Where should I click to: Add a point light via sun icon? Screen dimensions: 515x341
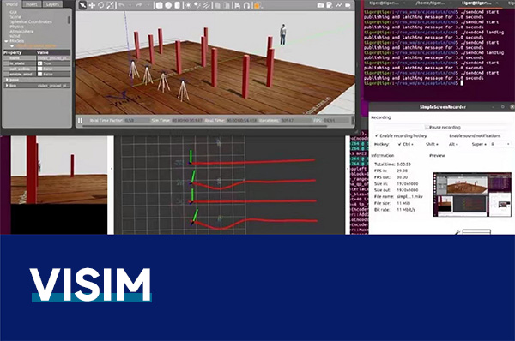tap(189, 5)
